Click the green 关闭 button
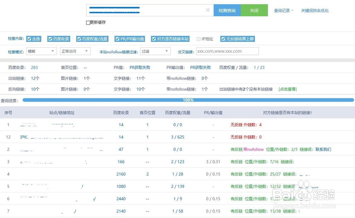This screenshot has width=355, height=218. 254,10
